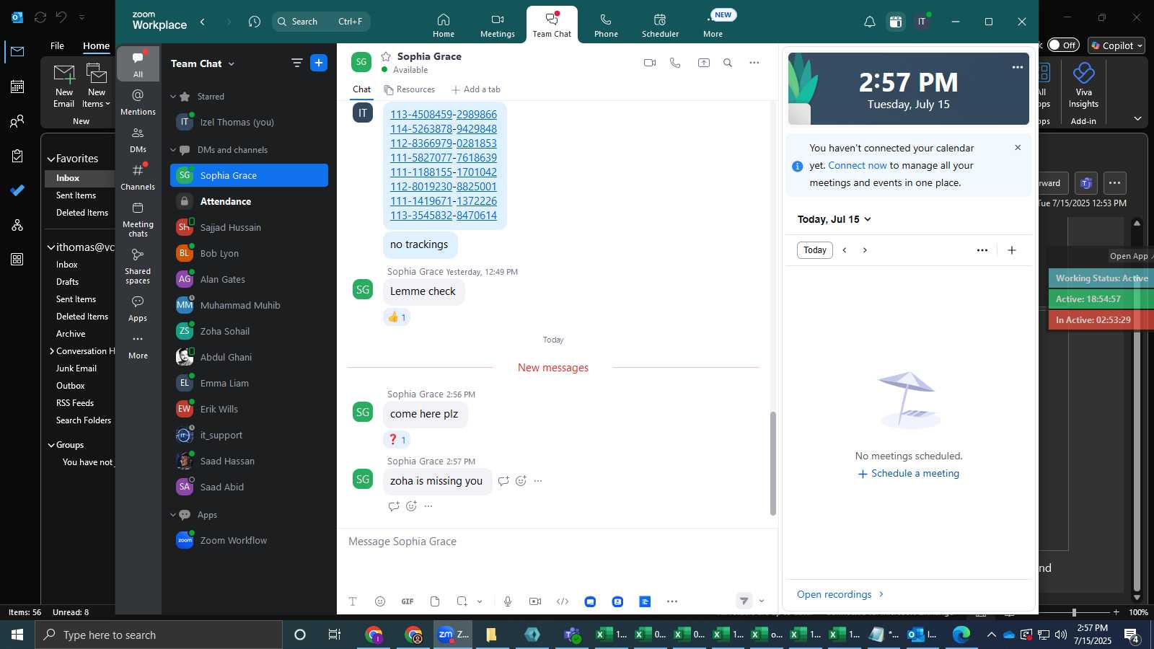Start an audio call with Sophia Grace

pos(675,63)
